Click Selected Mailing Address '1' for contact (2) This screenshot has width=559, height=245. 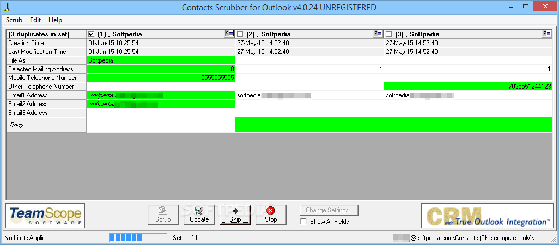click(309, 69)
